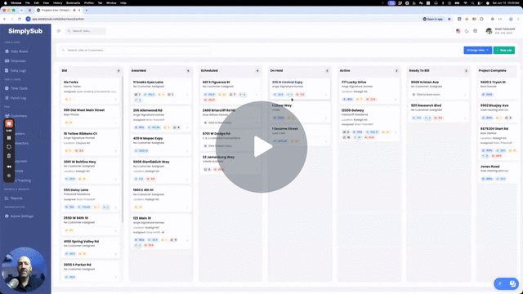
Task: Open the 555 Daisy Lane job card
Action: pyautogui.click(x=90, y=198)
